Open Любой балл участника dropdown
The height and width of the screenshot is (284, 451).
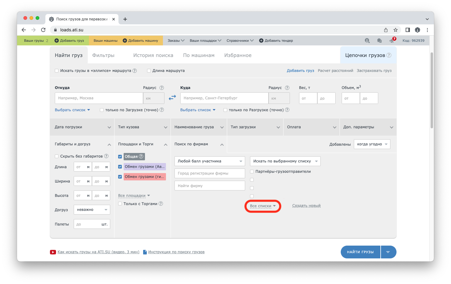click(210, 161)
